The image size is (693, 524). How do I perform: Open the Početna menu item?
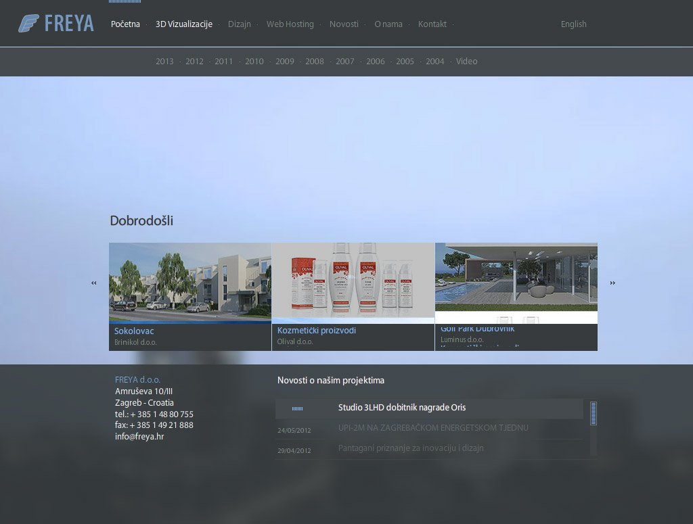click(x=125, y=24)
